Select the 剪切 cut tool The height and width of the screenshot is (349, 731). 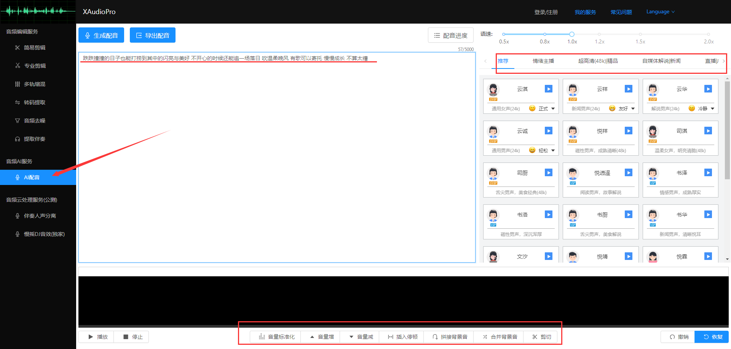[x=540, y=336]
